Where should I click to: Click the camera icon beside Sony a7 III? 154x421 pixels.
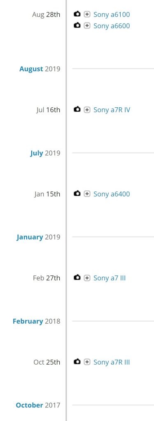77,278
